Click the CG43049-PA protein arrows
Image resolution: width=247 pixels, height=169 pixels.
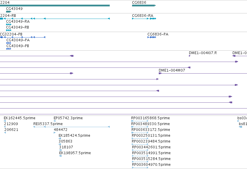[9, 43]
